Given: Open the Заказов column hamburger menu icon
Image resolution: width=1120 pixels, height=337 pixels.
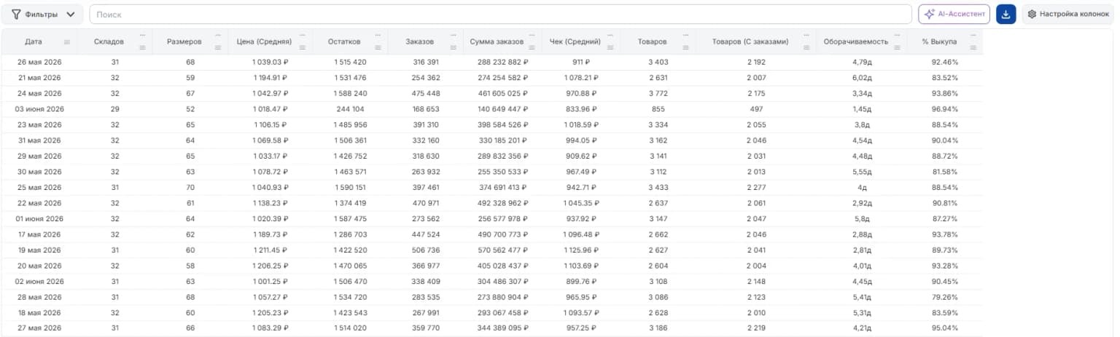Looking at the screenshot, I should [x=455, y=48].
